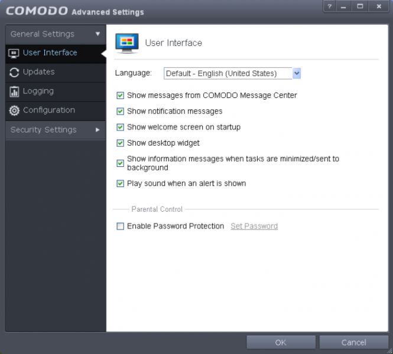Open the Logging settings page

(56, 91)
